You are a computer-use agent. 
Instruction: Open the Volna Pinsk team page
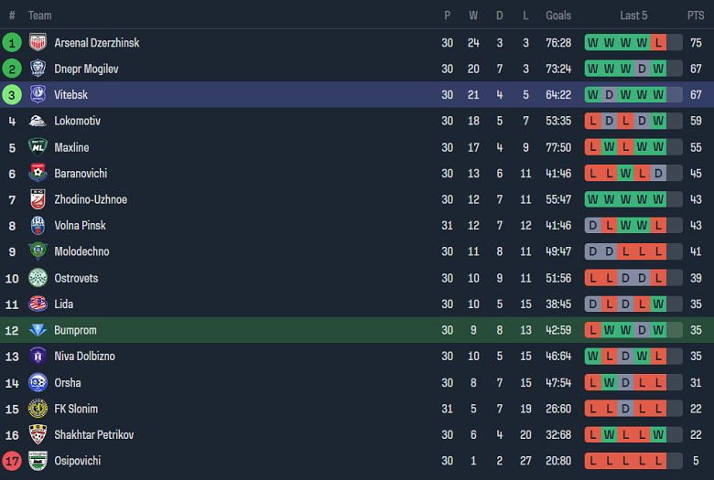[80, 226]
